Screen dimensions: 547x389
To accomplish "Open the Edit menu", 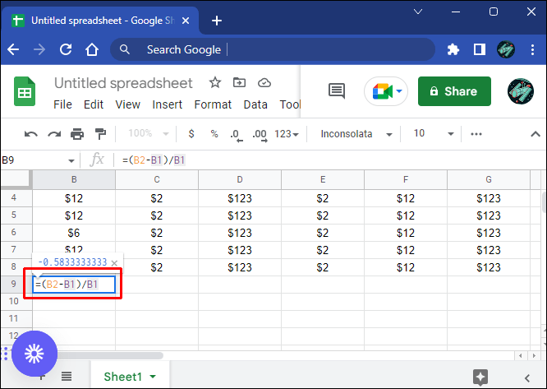I will [x=94, y=104].
